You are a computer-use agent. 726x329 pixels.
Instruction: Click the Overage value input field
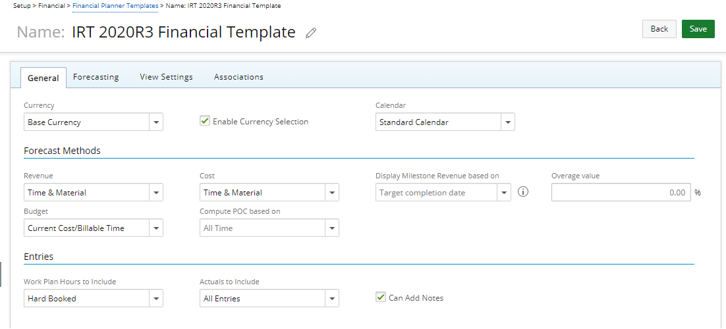[621, 193]
